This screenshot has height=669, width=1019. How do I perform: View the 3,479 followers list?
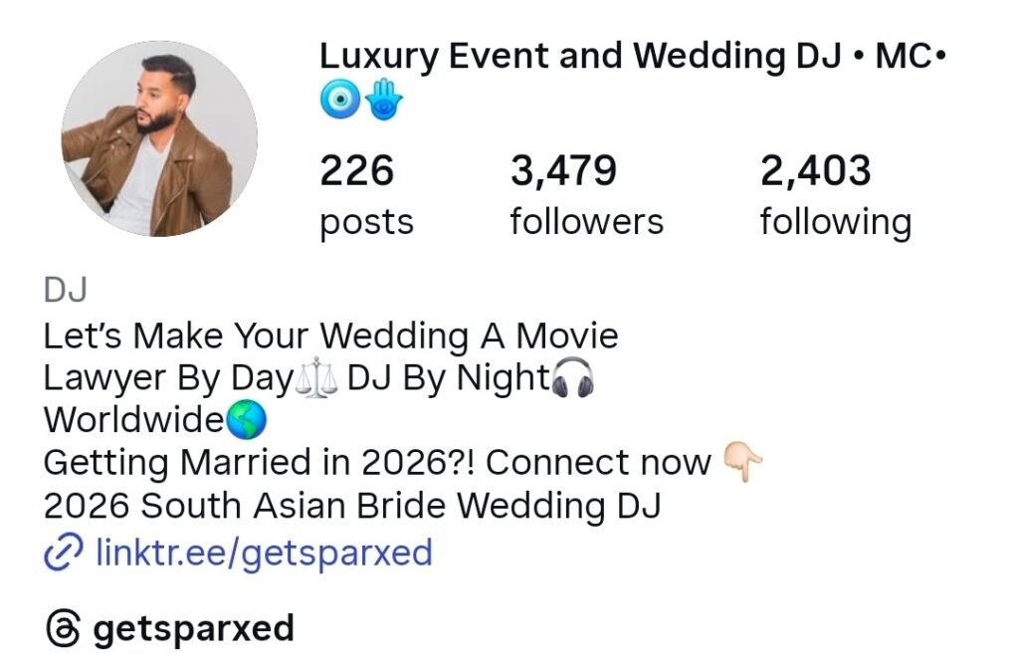click(x=587, y=195)
